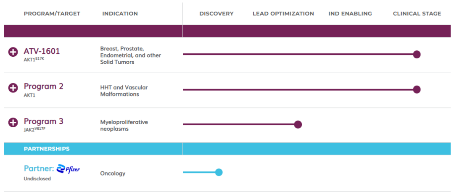Viewport: 454px width, 194px height.
Task: Open the Program 2 title link
Action: [43, 86]
